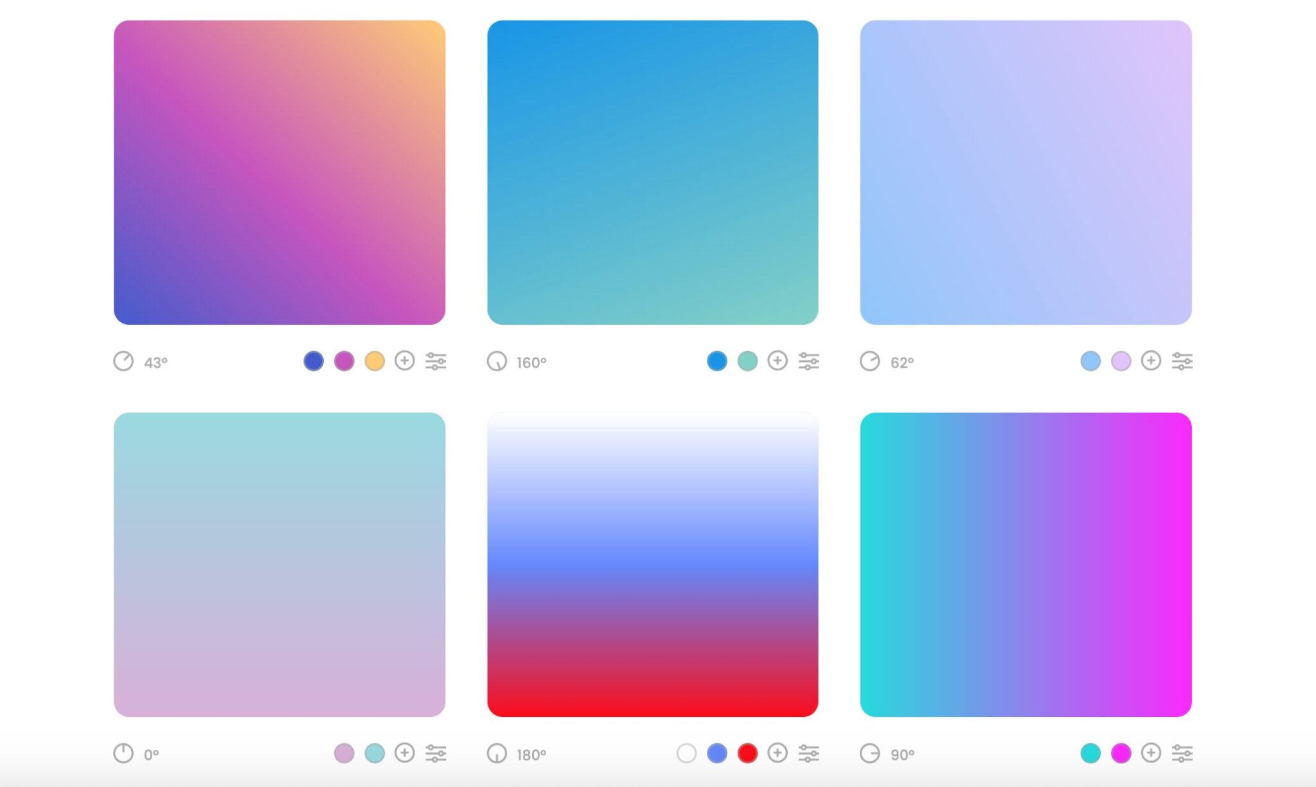Add a color stop to the 160° gradient

click(778, 361)
